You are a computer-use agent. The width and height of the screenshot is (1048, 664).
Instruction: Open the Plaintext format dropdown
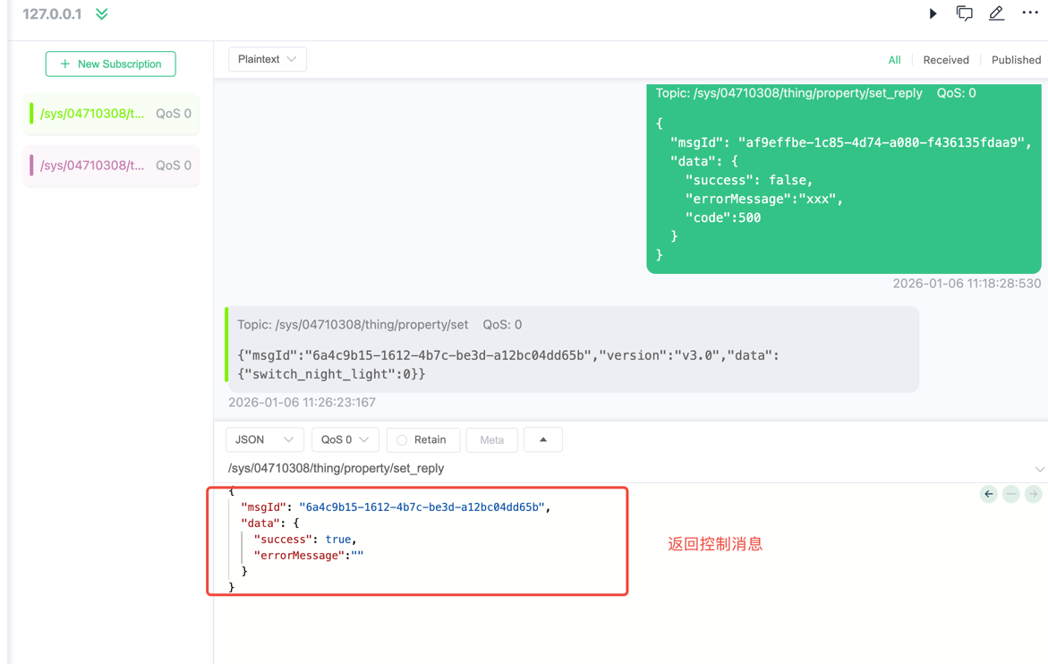[x=267, y=59]
